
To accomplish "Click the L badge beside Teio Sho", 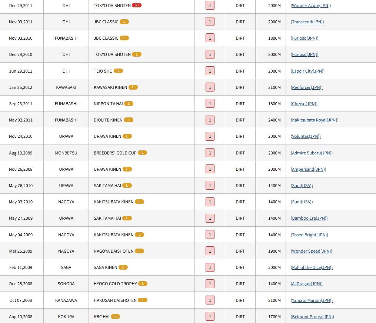I will (118, 71).
